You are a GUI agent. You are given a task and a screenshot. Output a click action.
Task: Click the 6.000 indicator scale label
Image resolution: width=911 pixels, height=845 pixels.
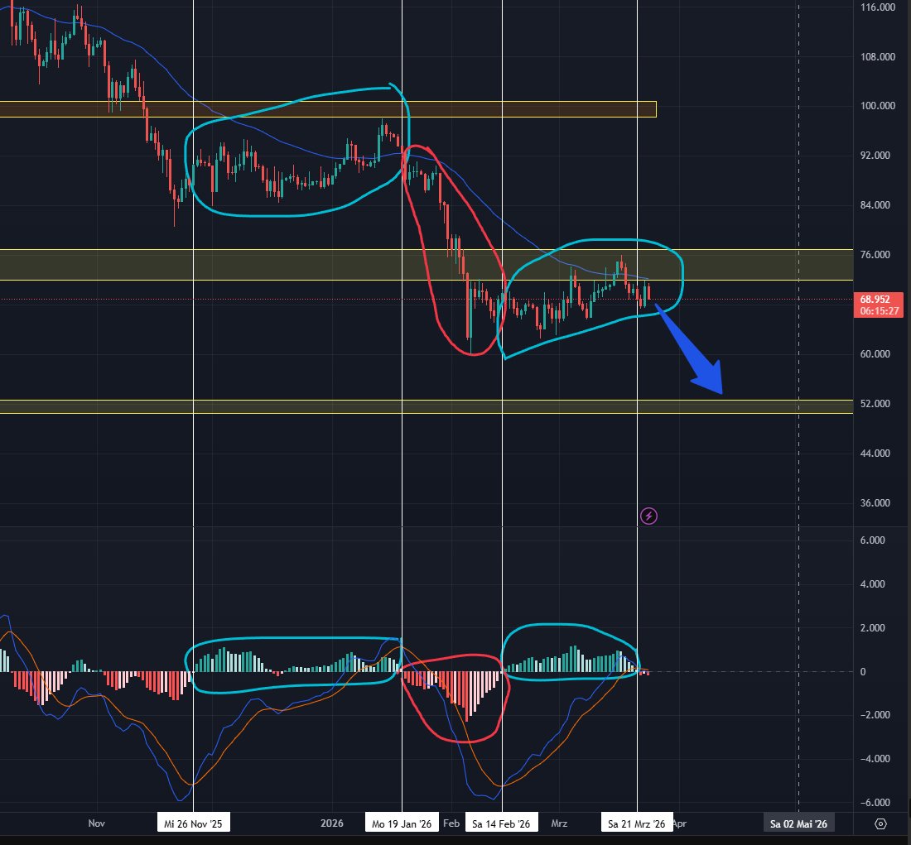[873, 540]
